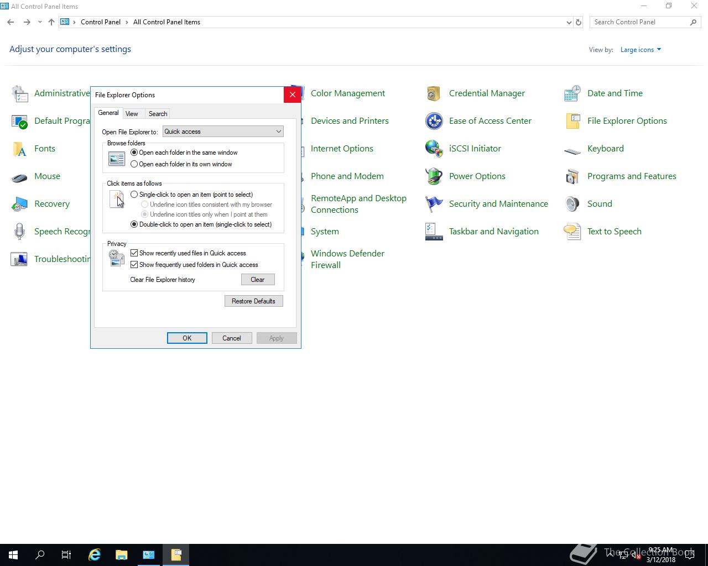Navigate back with the Back arrow
708x566 pixels.
11,22
